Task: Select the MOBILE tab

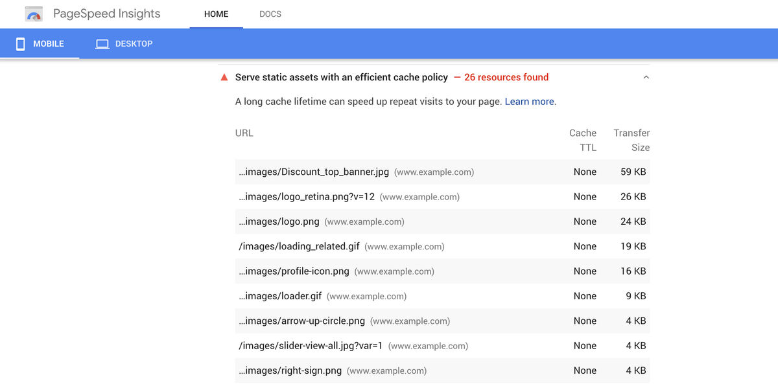Action: [x=40, y=43]
